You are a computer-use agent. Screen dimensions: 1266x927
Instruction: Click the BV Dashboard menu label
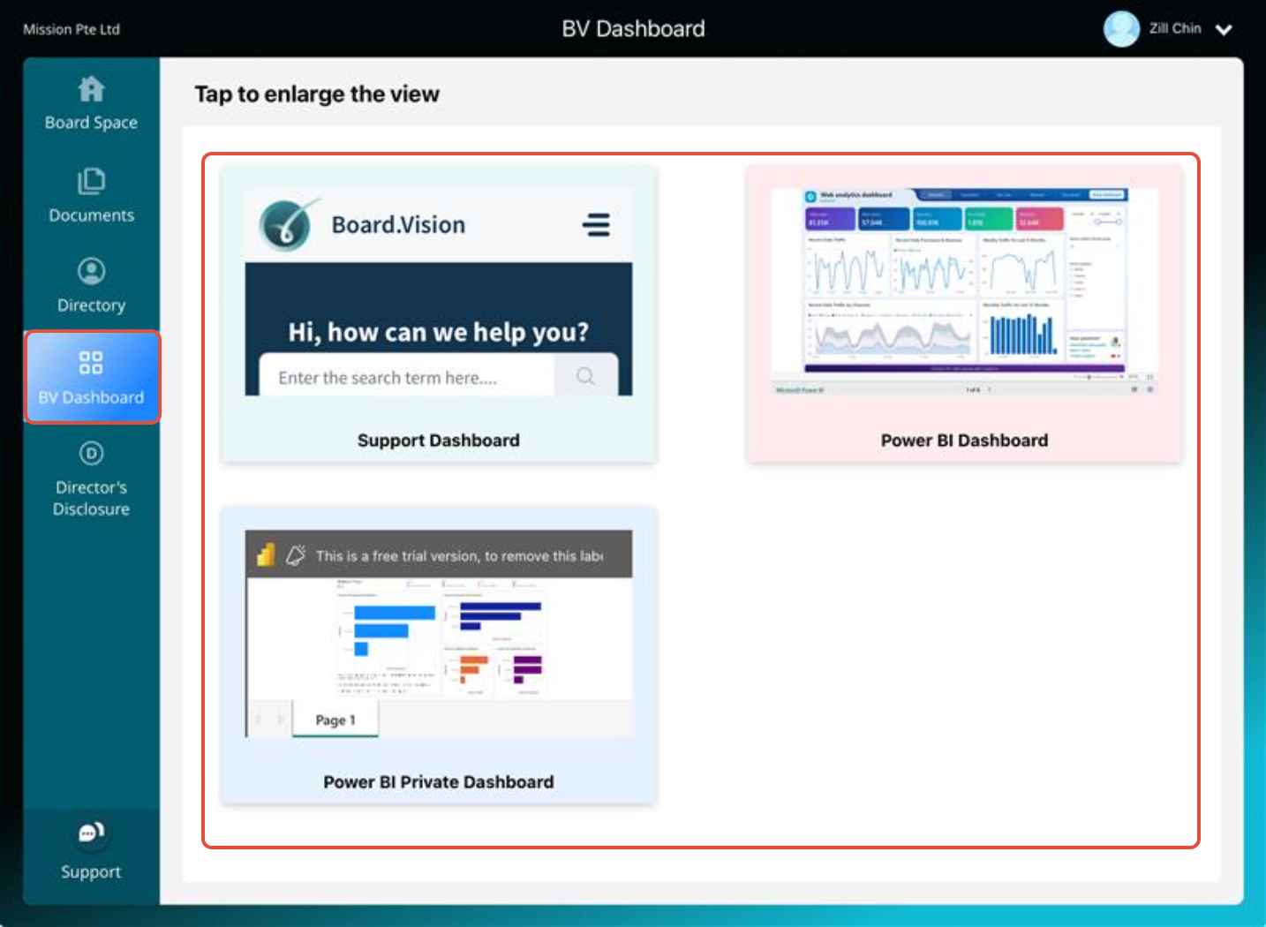pos(91,397)
